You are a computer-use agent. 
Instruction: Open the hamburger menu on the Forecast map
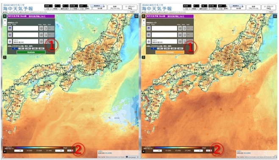[x=275, y=16]
